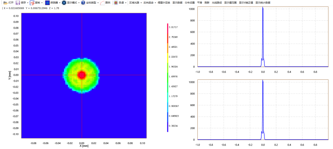Viewport: 333px width, 149px height.
Task: Toggle 显示统计数据 in the toolbar
Action: tap(263, 3)
